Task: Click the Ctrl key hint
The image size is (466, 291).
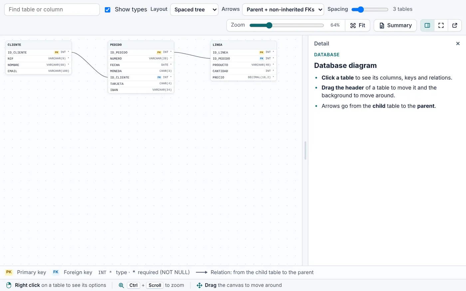Action: tap(133, 285)
